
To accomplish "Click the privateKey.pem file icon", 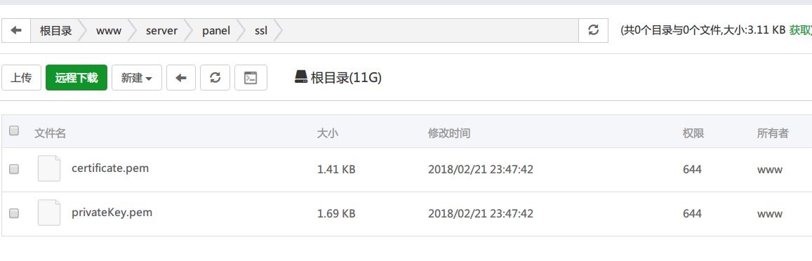I will [x=49, y=213].
